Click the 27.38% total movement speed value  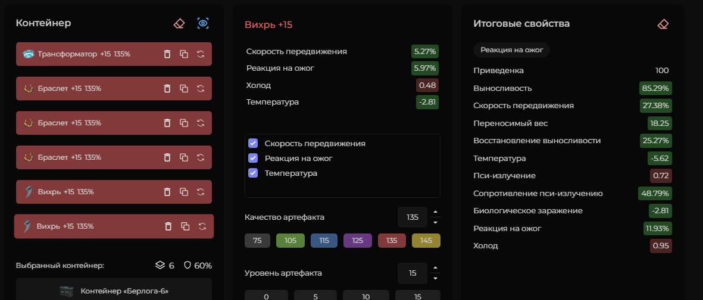point(655,106)
